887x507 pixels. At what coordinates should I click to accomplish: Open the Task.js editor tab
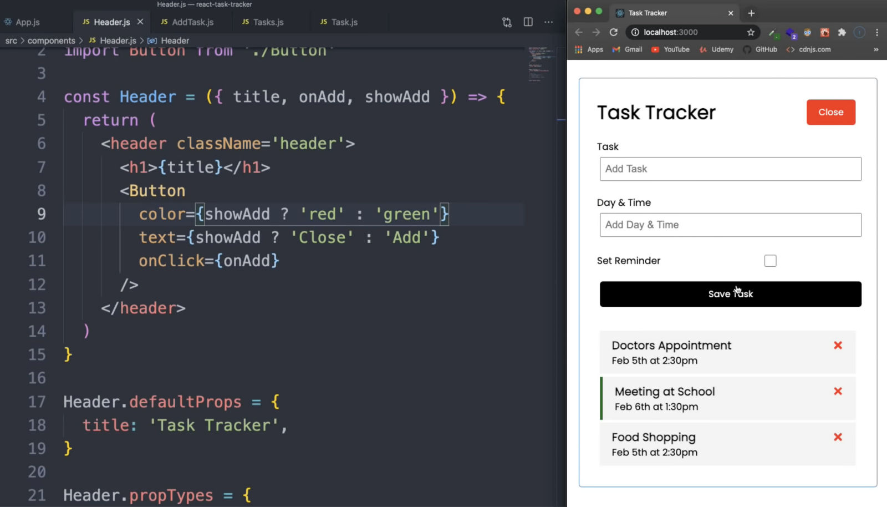pyautogui.click(x=339, y=22)
